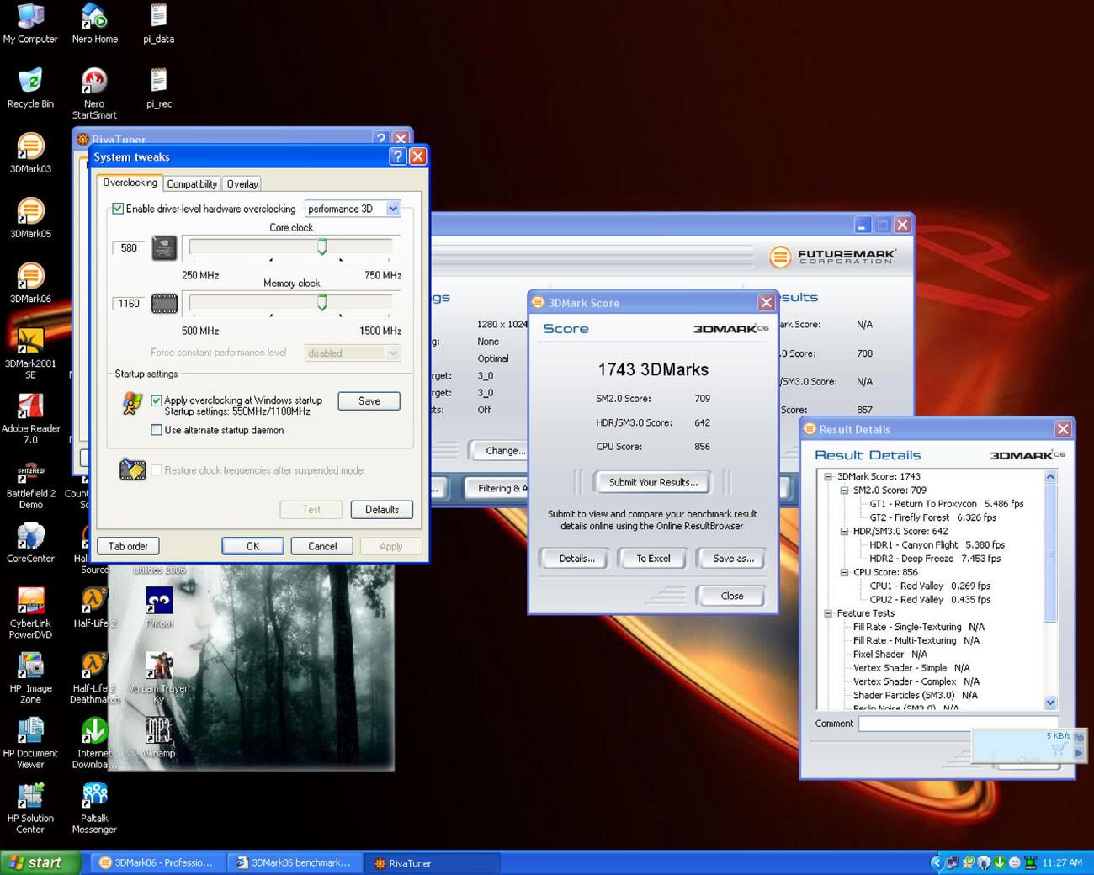Screen dimensions: 1094x875
Task: Open Internet Download Manager shortcut
Action: 94,742
